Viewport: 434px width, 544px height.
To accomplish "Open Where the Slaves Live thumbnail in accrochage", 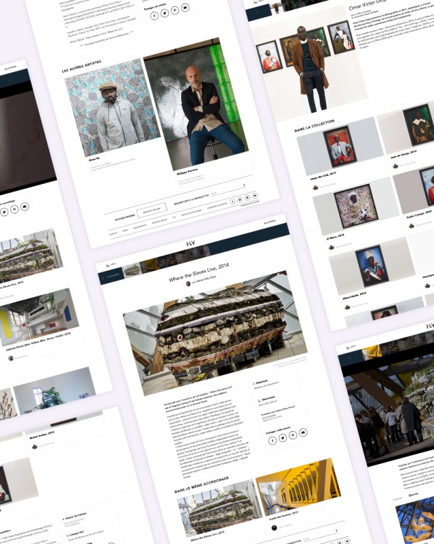I will [220, 507].
